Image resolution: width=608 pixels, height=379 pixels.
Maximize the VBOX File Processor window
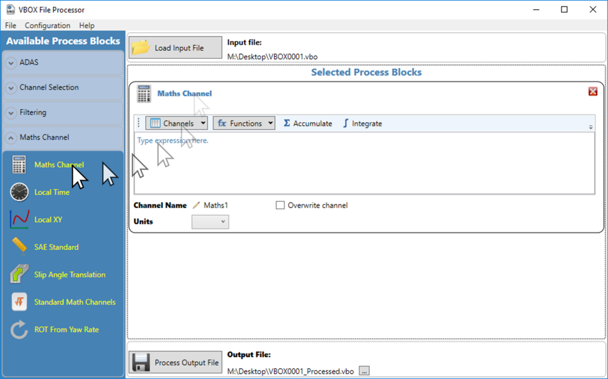[x=565, y=10]
